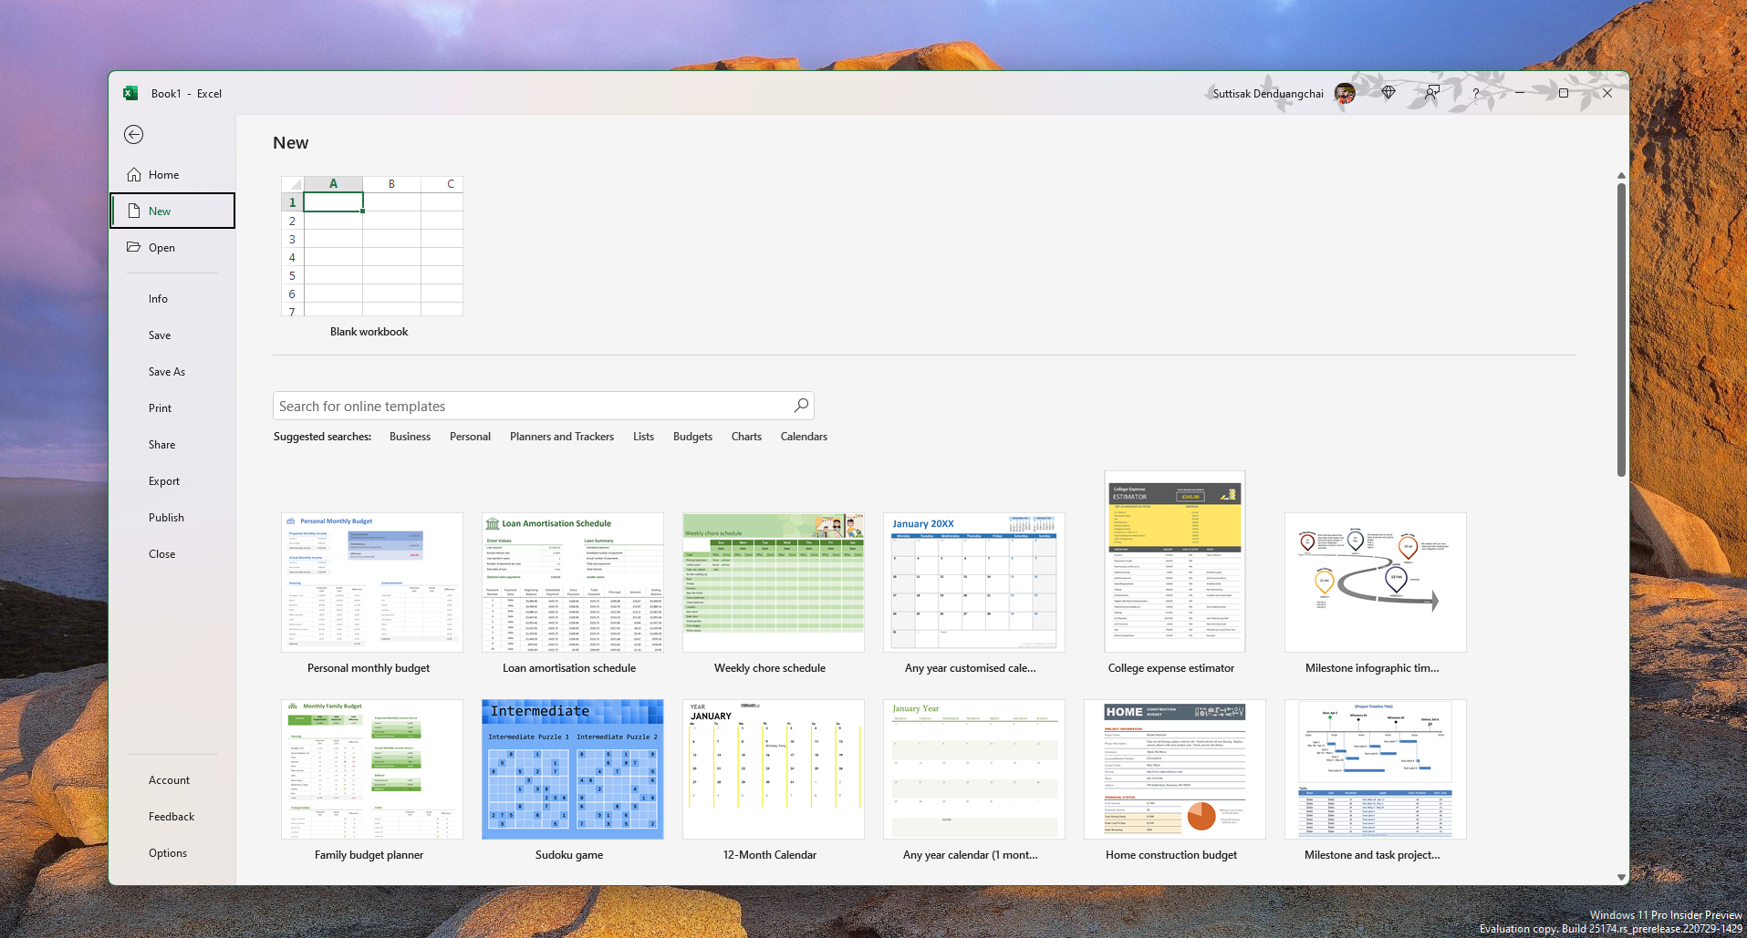Screen dimensions: 1747x938
Task: Click the Open folder icon in sidebar
Action: click(x=134, y=247)
